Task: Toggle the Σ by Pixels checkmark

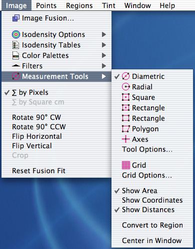Action: 7,92
